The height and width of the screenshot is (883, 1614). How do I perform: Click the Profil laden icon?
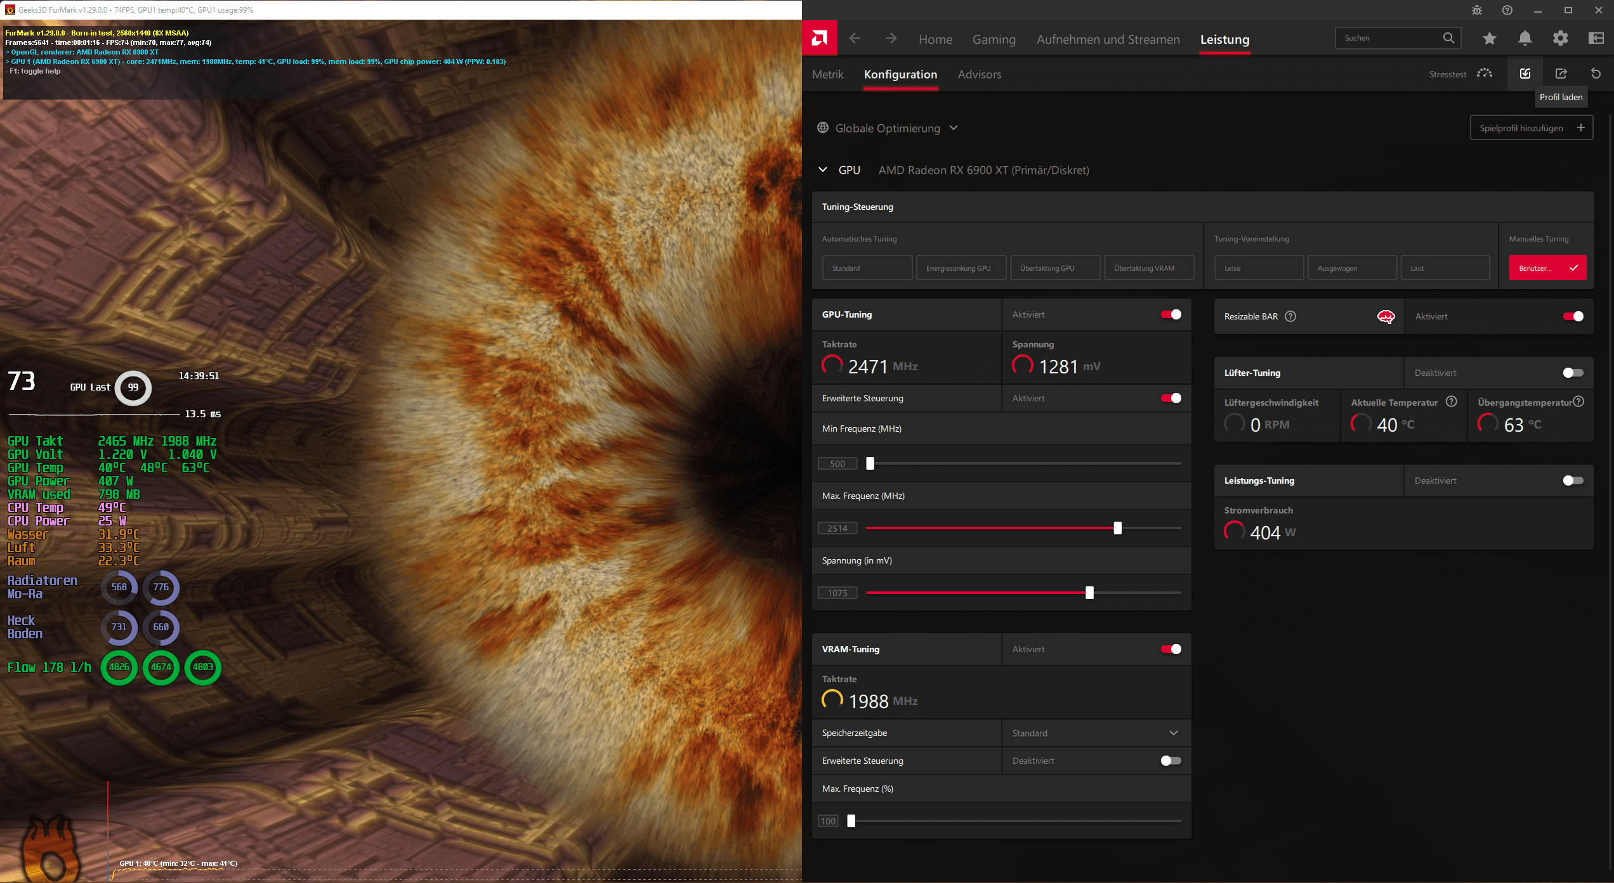click(x=1525, y=74)
